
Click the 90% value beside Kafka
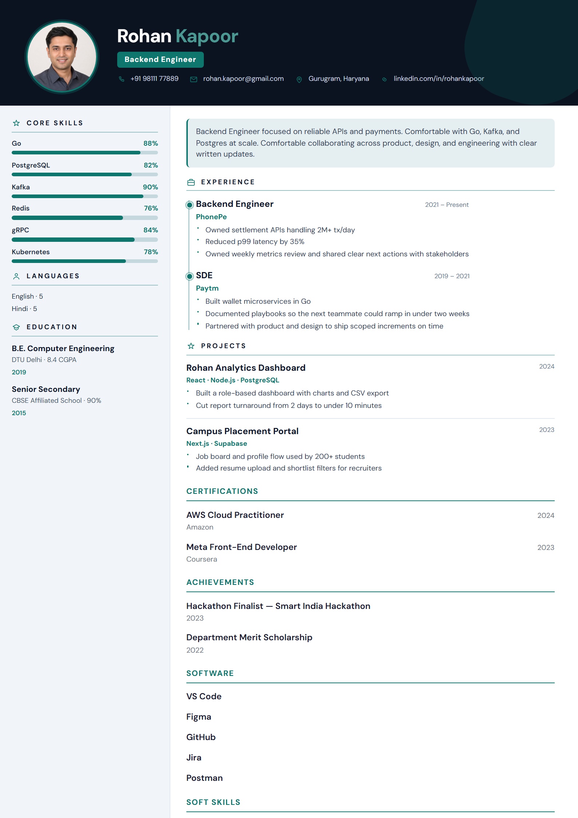[x=150, y=187]
